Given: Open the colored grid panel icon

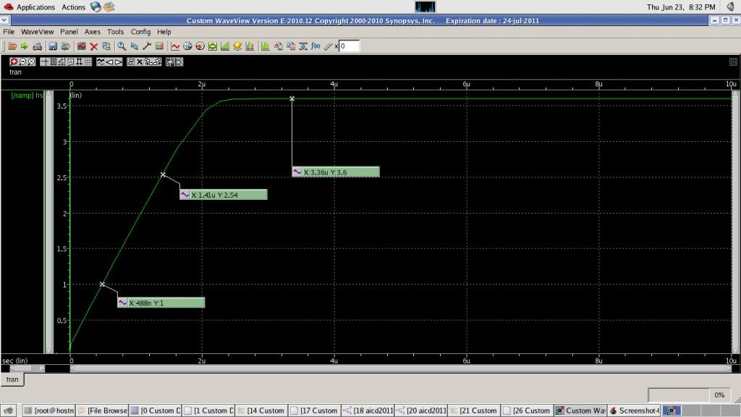Looking at the screenshot, I should pos(159,46).
